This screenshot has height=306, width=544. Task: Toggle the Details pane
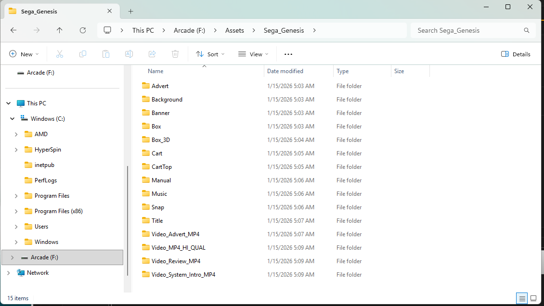(x=516, y=54)
